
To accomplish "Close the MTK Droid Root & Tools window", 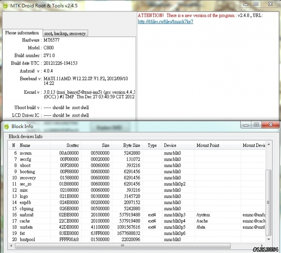I will pos(270,4).
